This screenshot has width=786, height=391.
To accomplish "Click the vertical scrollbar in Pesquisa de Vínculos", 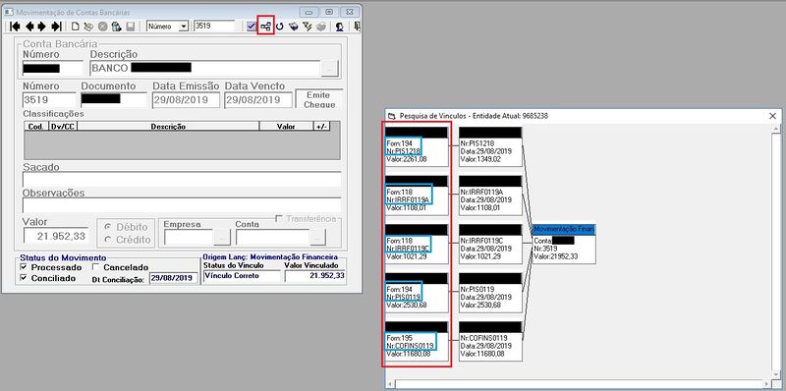I will pyautogui.click(x=775, y=251).
